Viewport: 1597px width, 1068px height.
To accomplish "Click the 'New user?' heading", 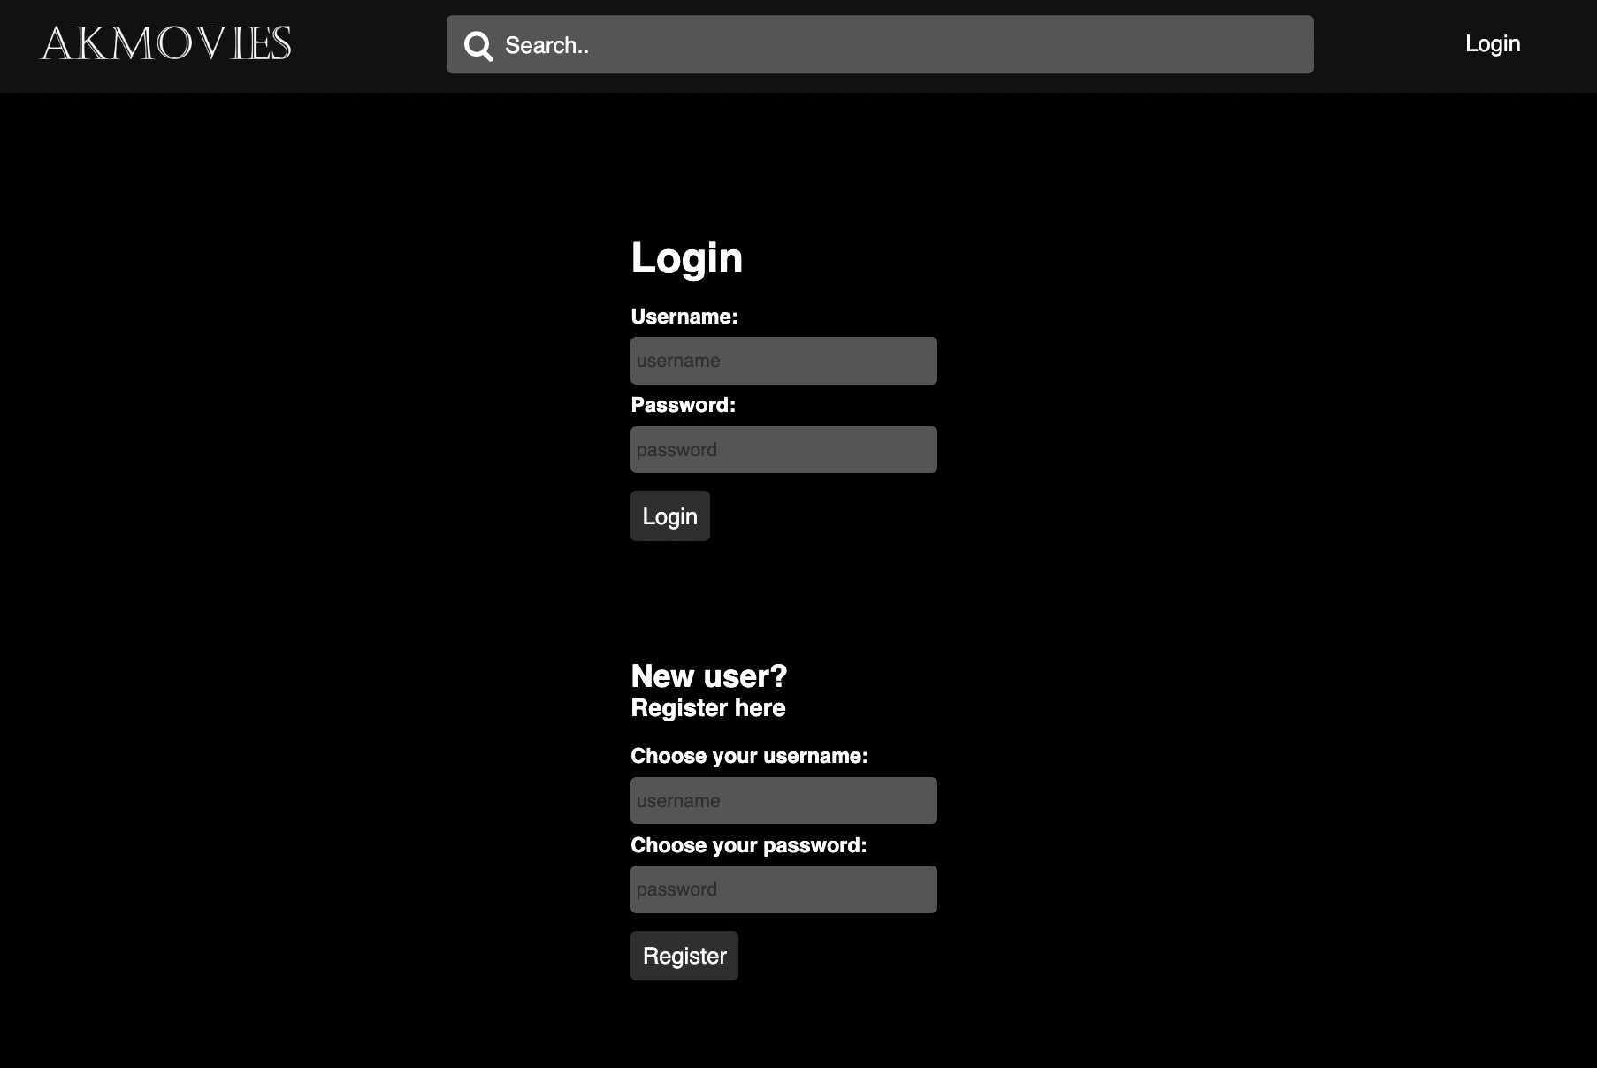I will pyautogui.click(x=708, y=676).
